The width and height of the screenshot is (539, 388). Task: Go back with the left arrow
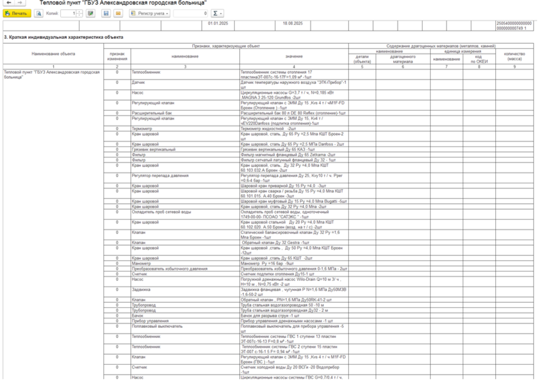coord(9,3)
